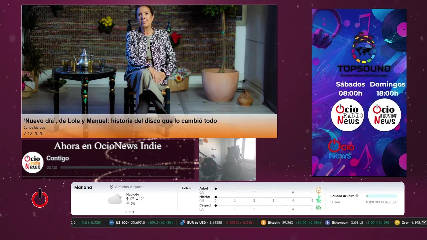Click the Polen section label

tap(186, 188)
